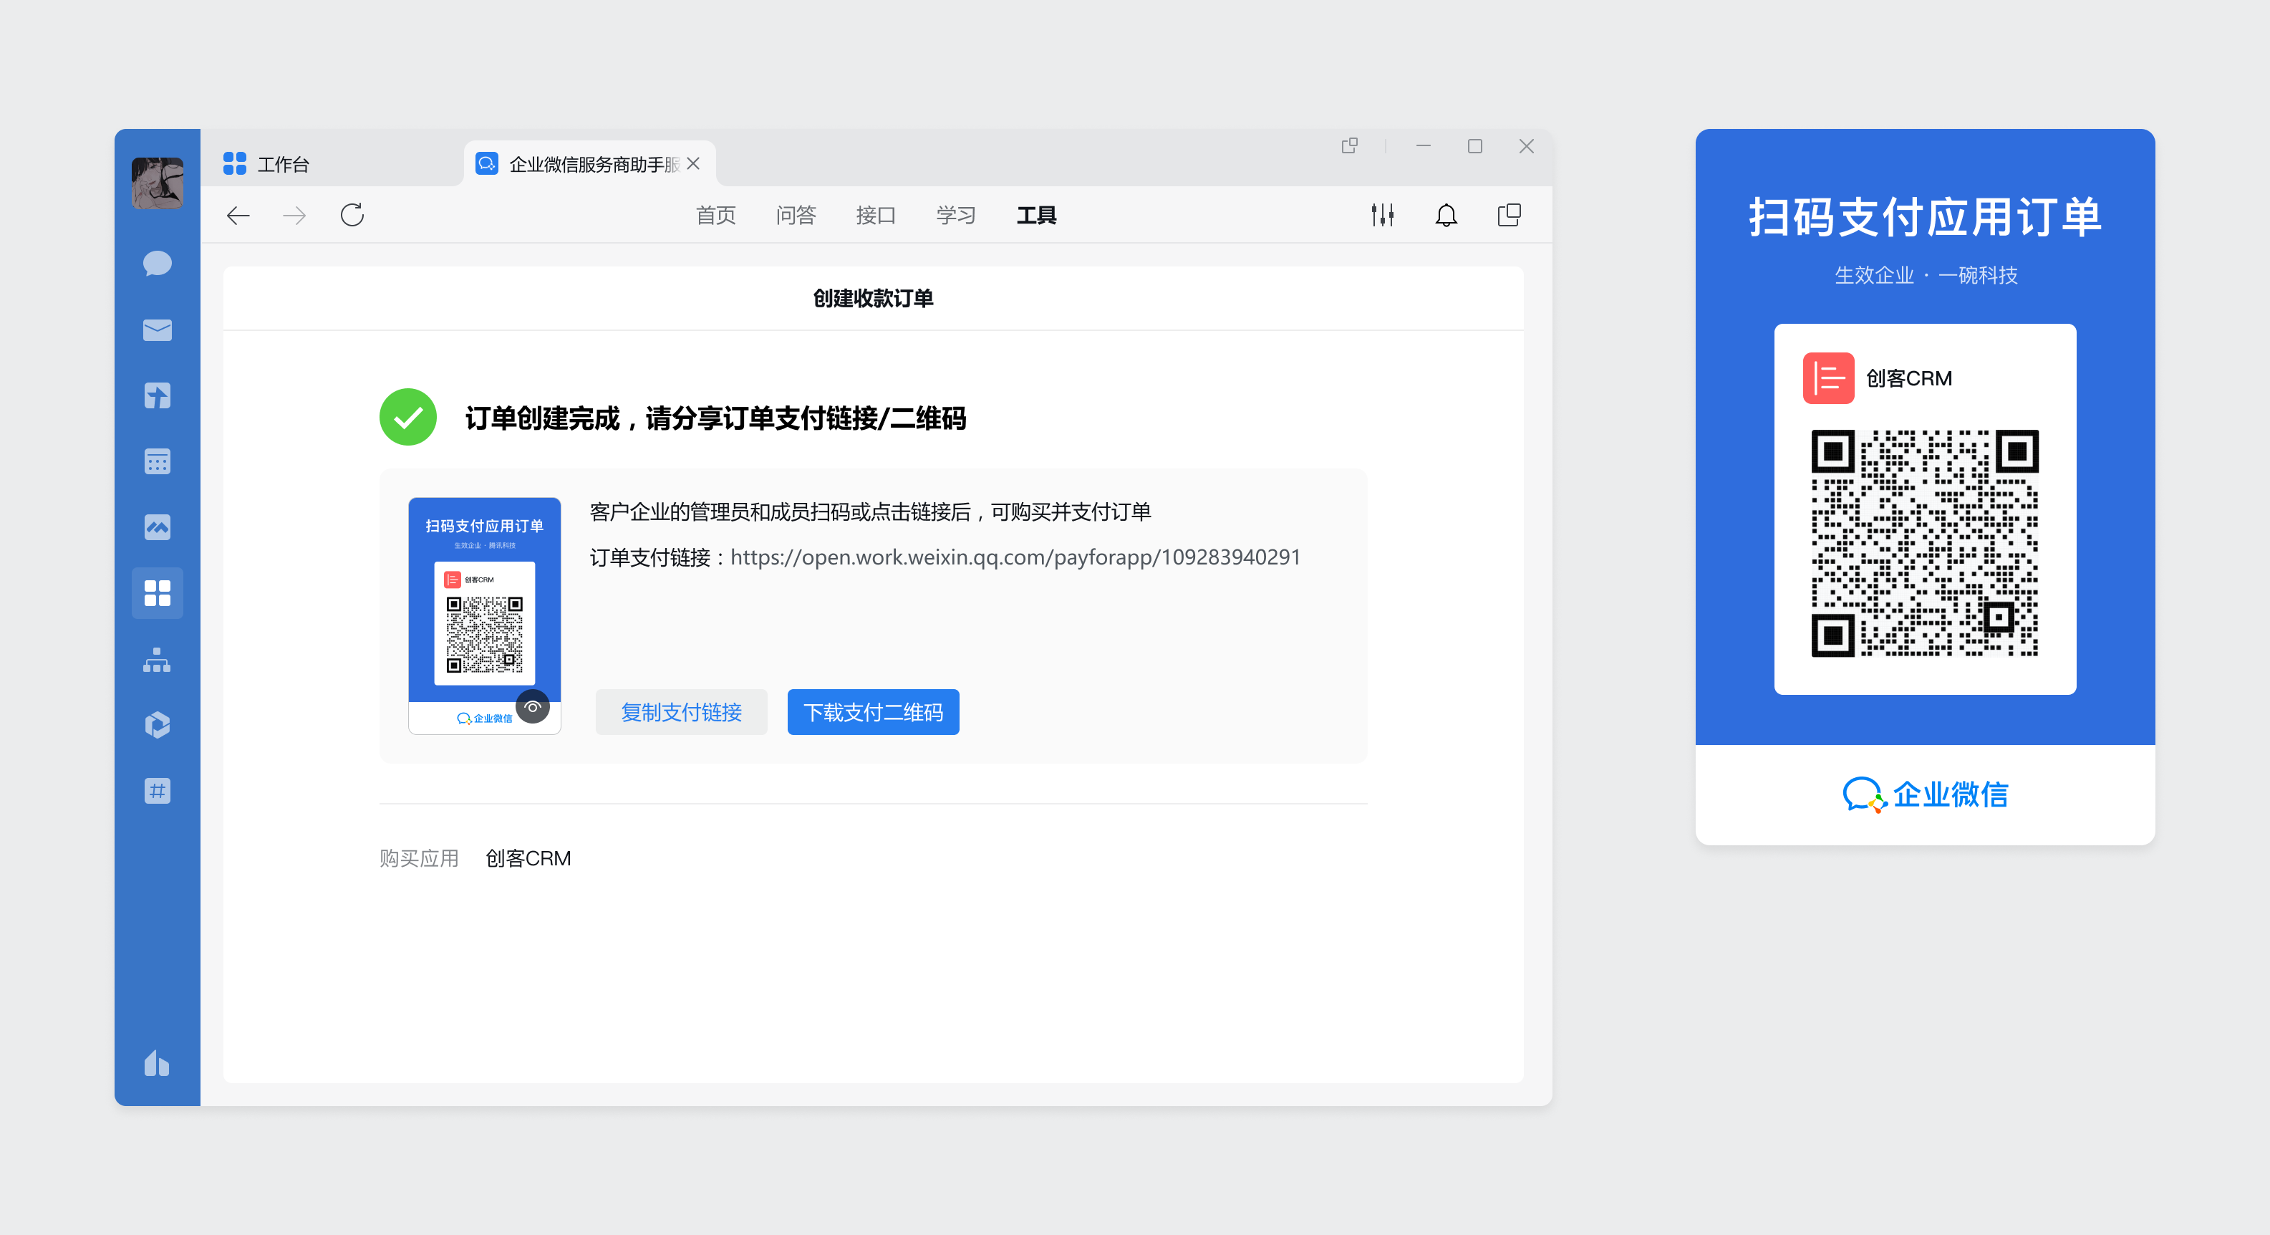Open the Contacts organization icon in sidebar
2270x1235 pixels.
click(157, 659)
